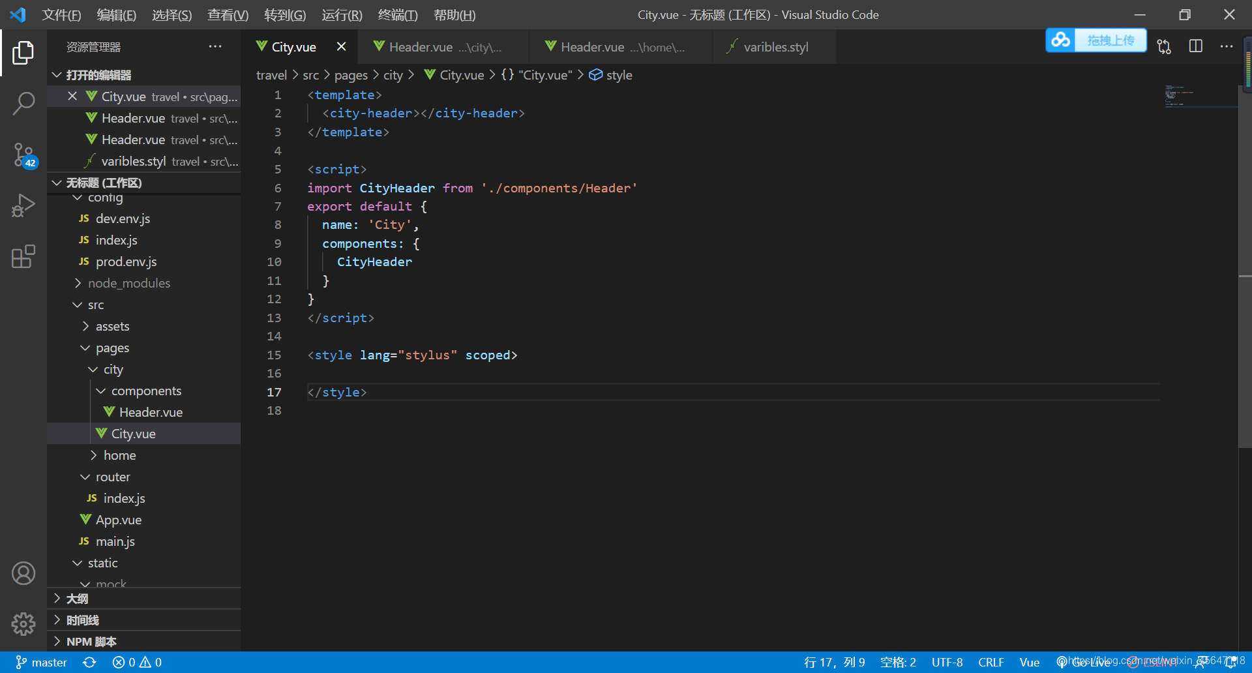
Task: Open the 终端(T) menu
Action: pyautogui.click(x=398, y=14)
